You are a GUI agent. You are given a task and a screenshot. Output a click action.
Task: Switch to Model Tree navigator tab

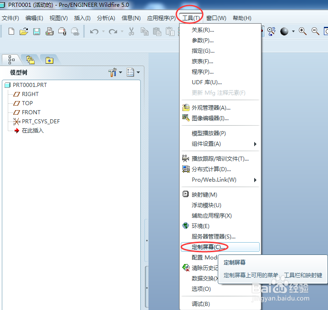point(11,60)
